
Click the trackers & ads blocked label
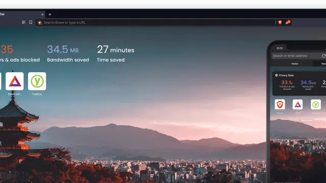click(x=20, y=60)
